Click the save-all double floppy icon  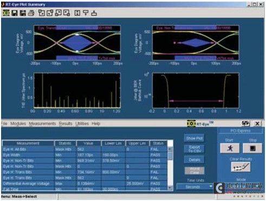click(x=23, y=13)
